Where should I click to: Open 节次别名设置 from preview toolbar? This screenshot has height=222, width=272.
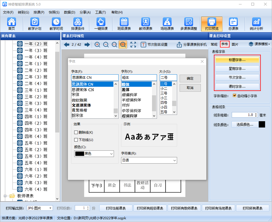point(154,45)
